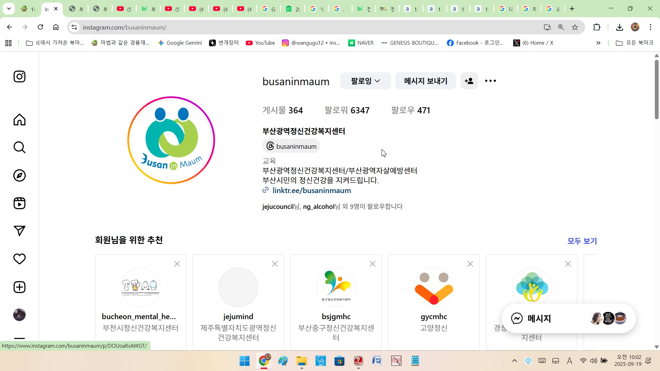The width and height of the screenshot is (660, 371).
Task: Open the Search icon in sidebar
Action: [x=19, y=148]
